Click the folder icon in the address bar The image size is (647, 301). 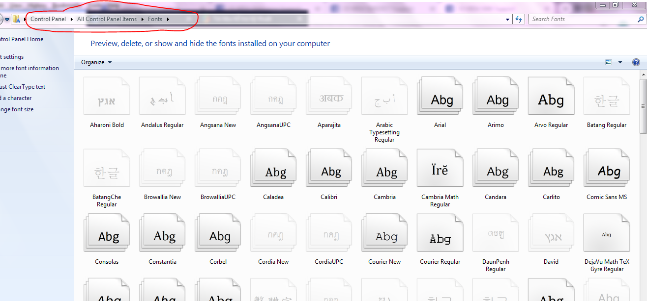pos(16,19)
